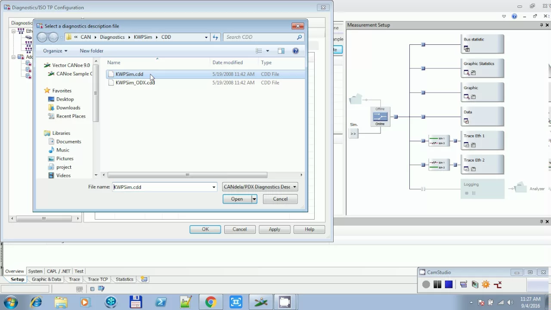Viewport: 551px width, 310px height.
Task: Open the file type filter dropdown
Action: [x=260, y=187]
